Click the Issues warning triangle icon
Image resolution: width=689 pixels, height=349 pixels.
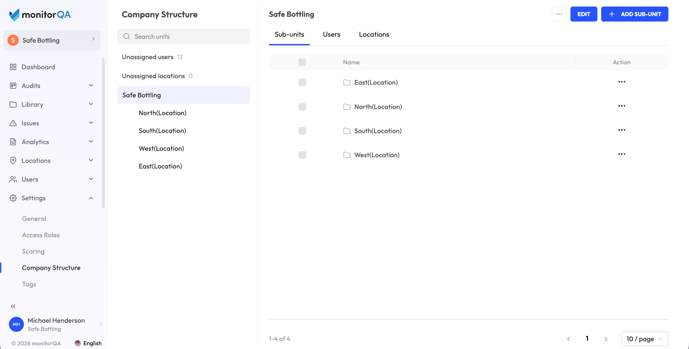click(13, 123)
